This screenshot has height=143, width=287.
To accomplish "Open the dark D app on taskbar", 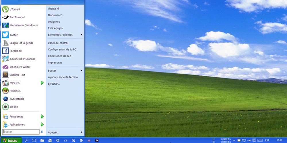I will pyautogui.click(x=97, y=140).
